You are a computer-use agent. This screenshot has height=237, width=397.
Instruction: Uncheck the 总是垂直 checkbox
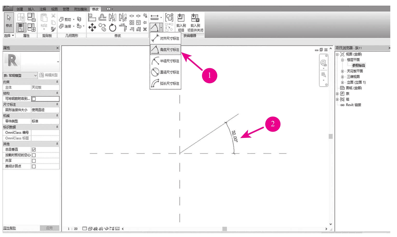34,149
